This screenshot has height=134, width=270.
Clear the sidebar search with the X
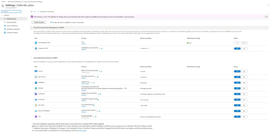(23, 12)
